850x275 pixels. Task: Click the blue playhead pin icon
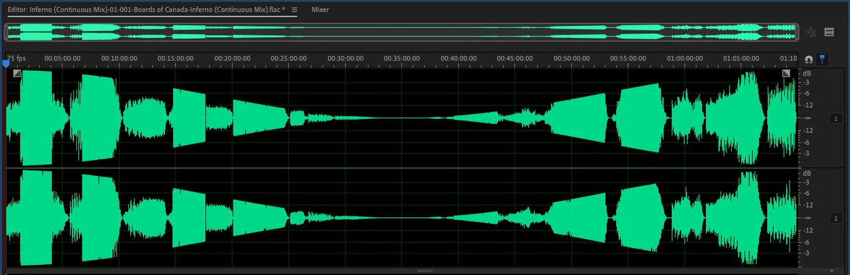click(x=821, y=59)
